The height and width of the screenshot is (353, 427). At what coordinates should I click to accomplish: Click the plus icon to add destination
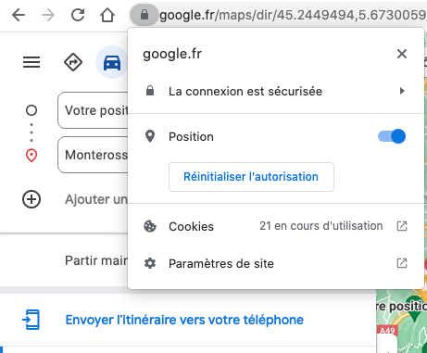point(31,199)
